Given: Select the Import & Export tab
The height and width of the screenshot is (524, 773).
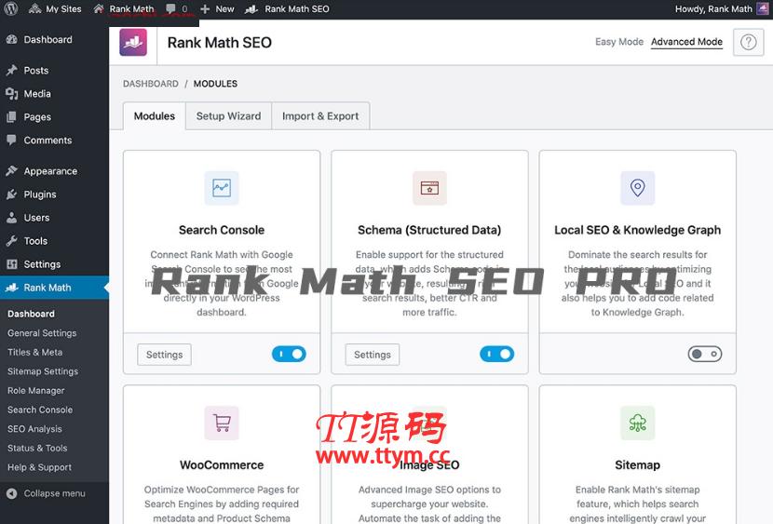Looking at the screenshot, I should click(x=320, y=116).
